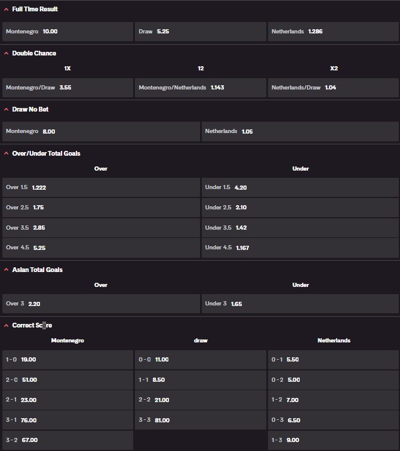Collapse Over/Under Total Goals section
Image resolution: width=400 pixels, height=451 pixels.
pos(7,153)
